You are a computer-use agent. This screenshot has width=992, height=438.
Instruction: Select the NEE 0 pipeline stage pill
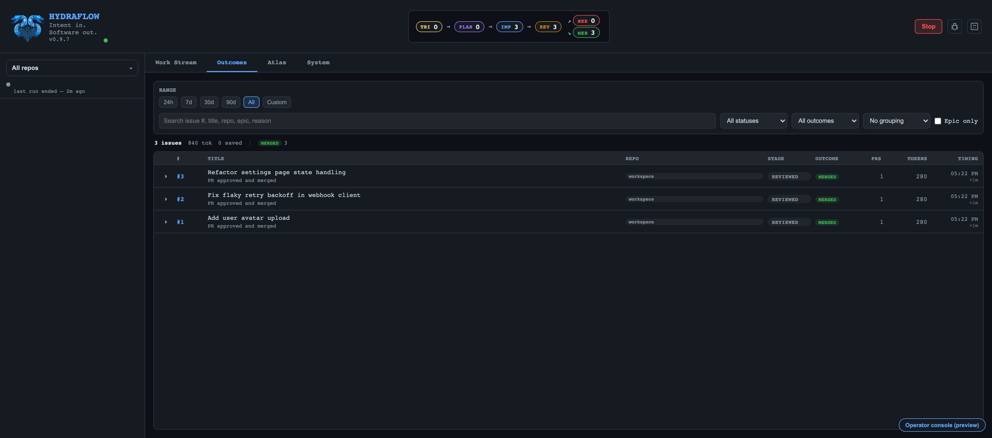click(x=586, y=21)
